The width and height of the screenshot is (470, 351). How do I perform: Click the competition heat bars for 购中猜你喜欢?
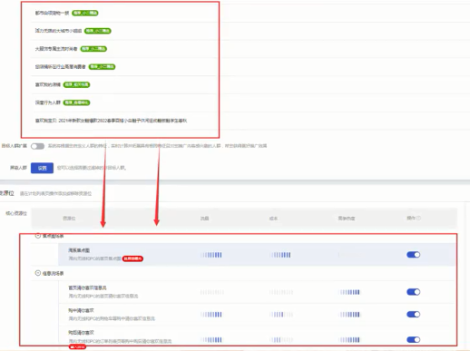coord(349,315)
